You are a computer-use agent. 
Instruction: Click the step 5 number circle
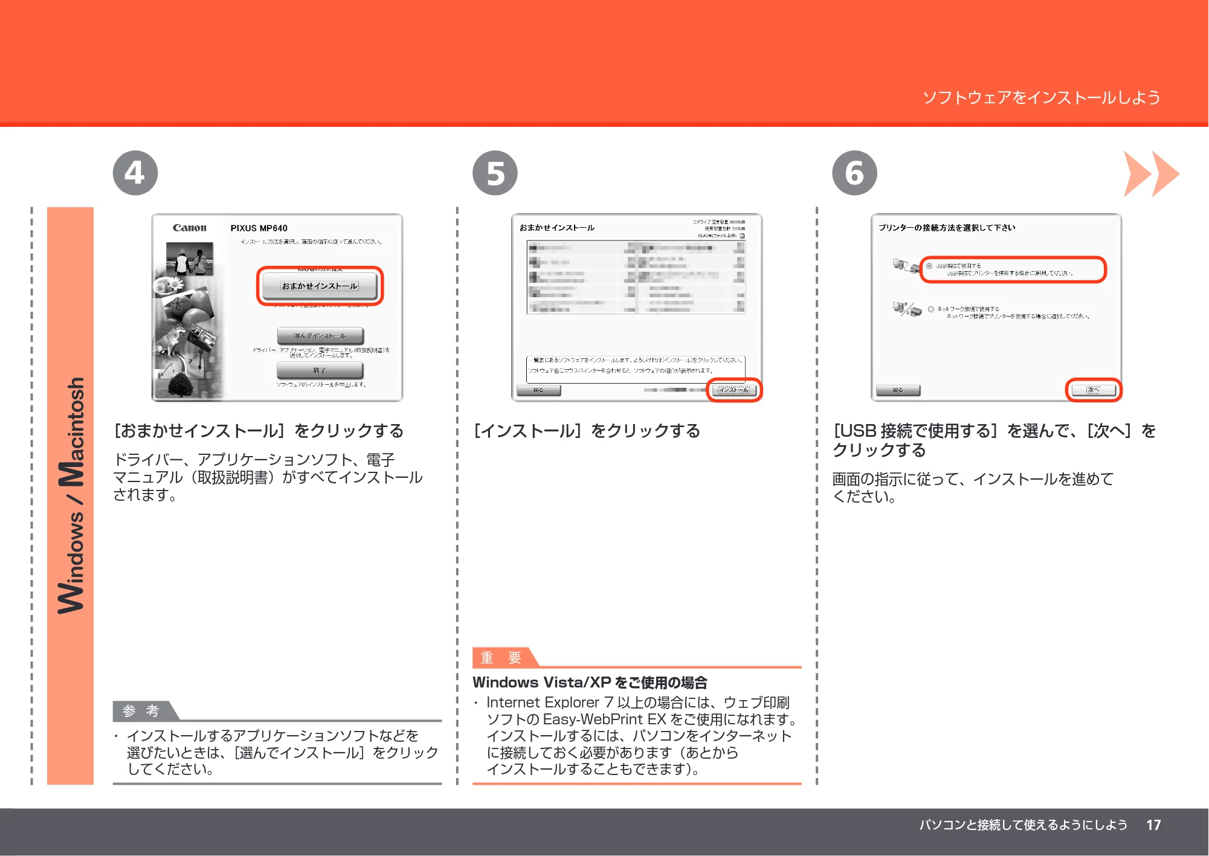click(x=495, y=173)
